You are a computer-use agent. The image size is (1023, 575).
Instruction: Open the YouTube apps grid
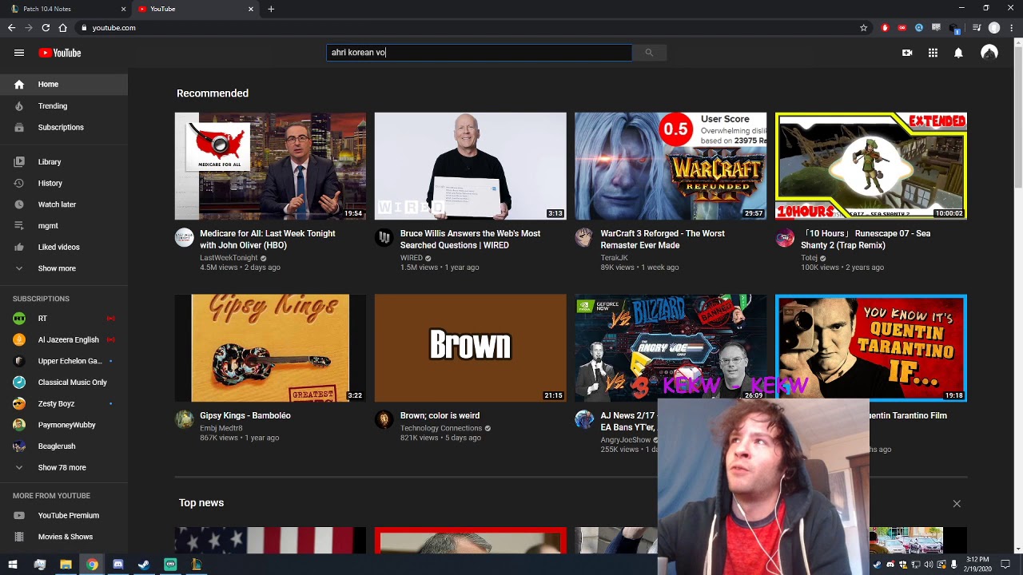(933, 53)
